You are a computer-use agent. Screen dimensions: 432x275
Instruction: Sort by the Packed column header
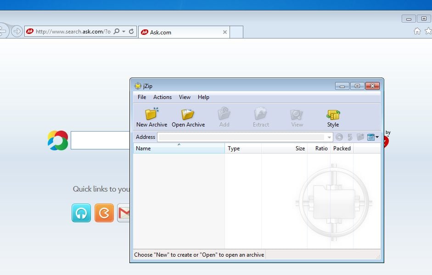pos(342,148)
